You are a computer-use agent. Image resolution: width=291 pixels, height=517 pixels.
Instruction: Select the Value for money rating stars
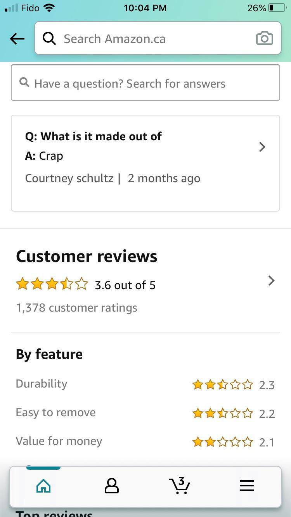(x=222, y=442)
